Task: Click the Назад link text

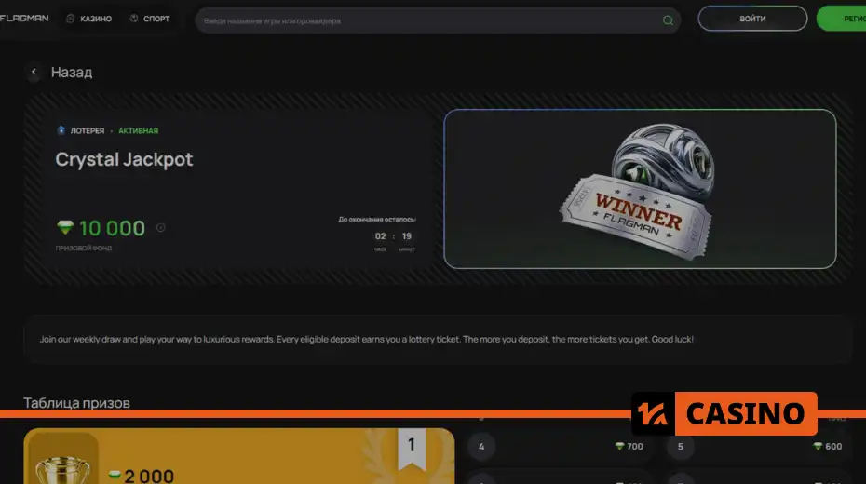Action: [x=72, y=73]
